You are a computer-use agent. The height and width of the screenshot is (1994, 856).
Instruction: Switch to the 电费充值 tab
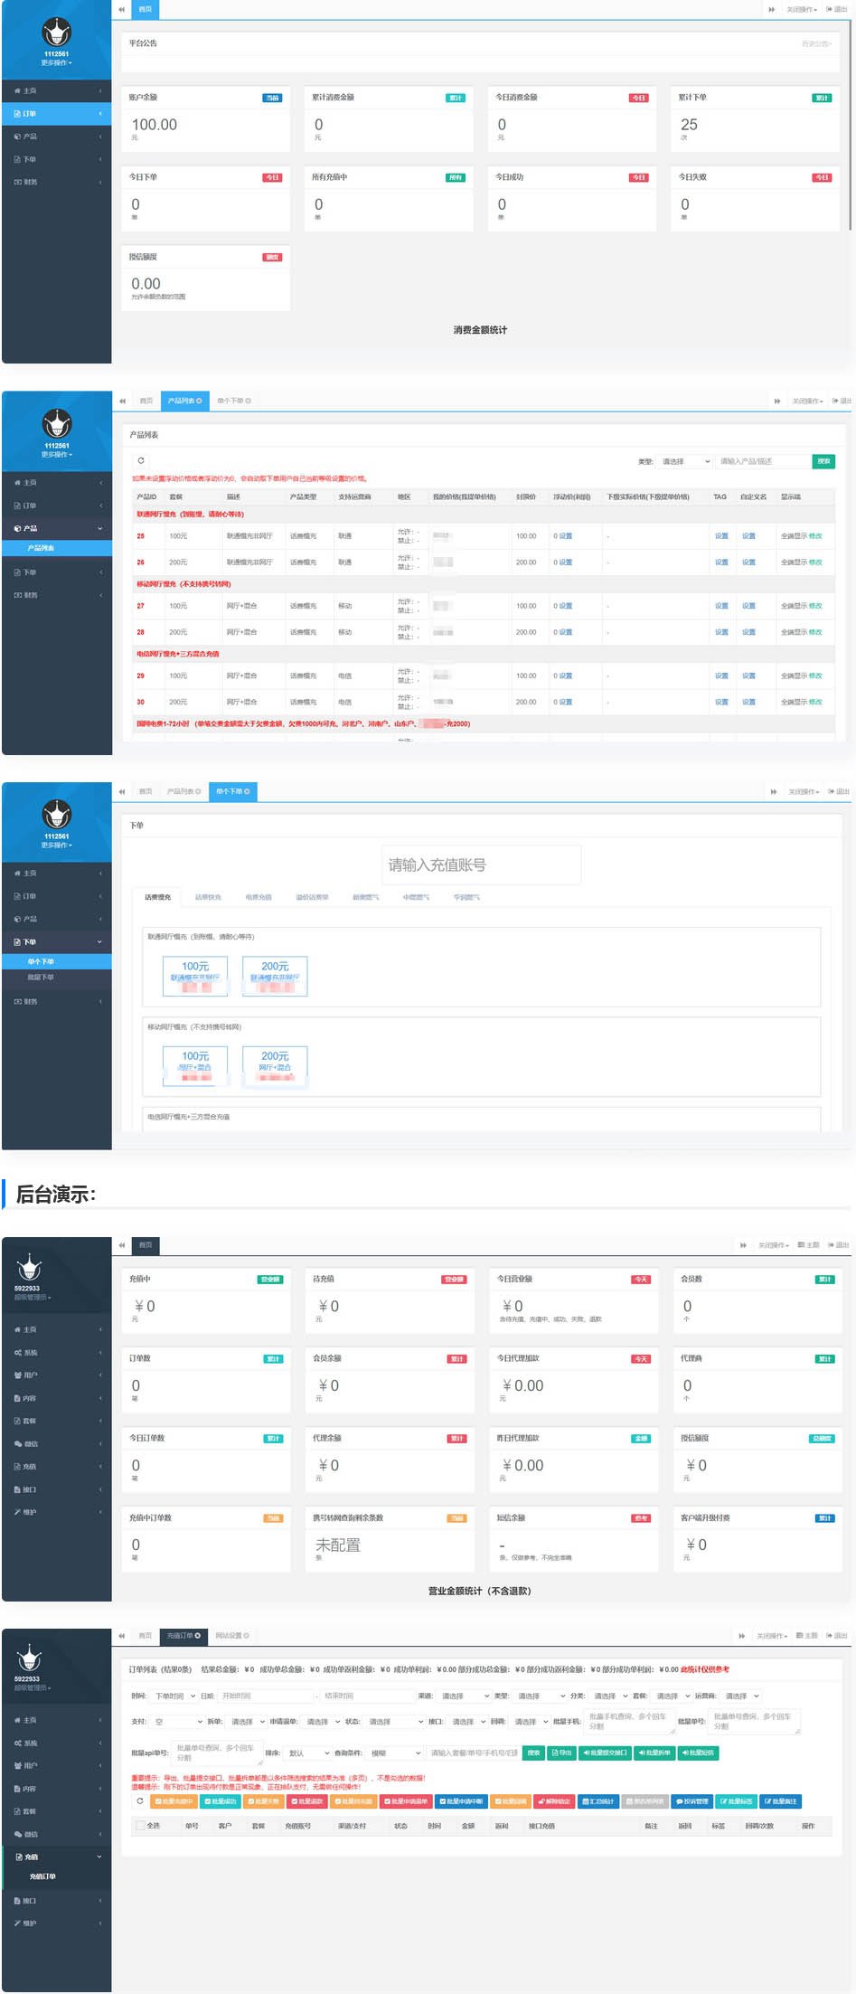point(259,897)
